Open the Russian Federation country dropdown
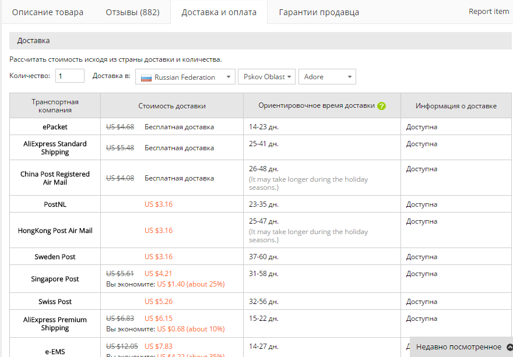513x357 pixels. pyautogui.click(x=185, y=77)
